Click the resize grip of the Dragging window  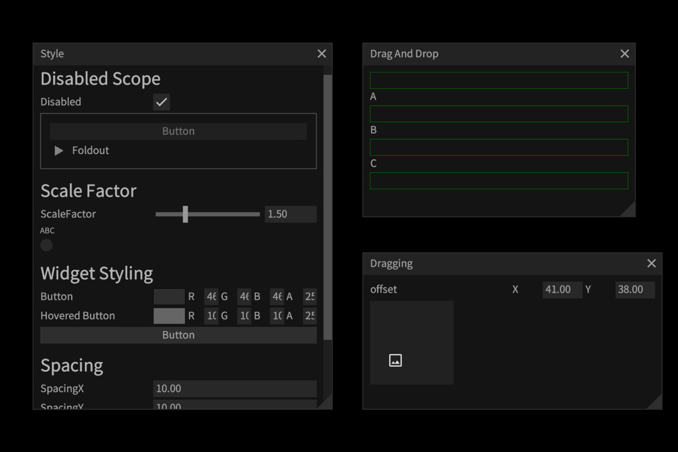655,402
